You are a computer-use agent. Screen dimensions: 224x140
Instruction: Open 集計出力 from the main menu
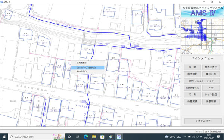(x=211, y=74)
